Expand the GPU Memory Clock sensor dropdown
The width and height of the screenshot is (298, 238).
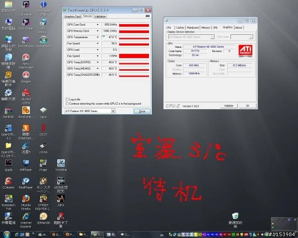tap(97, 31)
